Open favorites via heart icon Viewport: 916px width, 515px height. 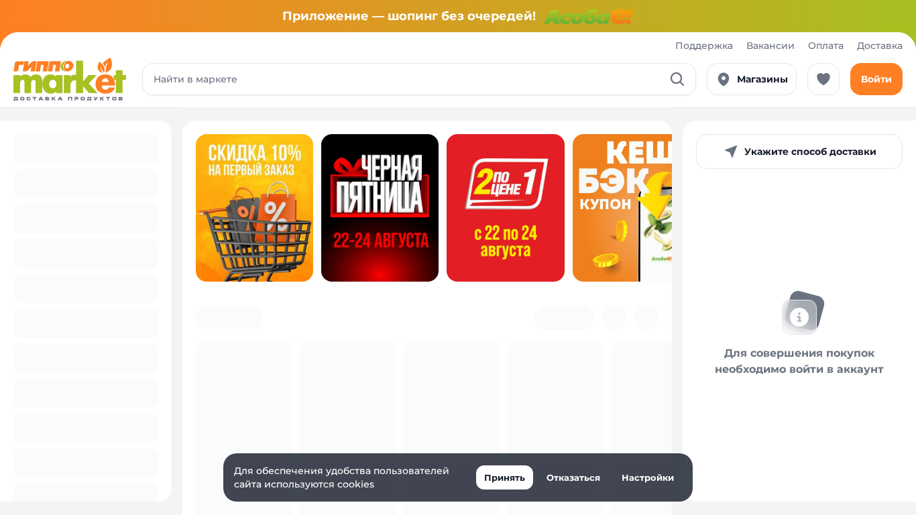click(x=823, y=79)
